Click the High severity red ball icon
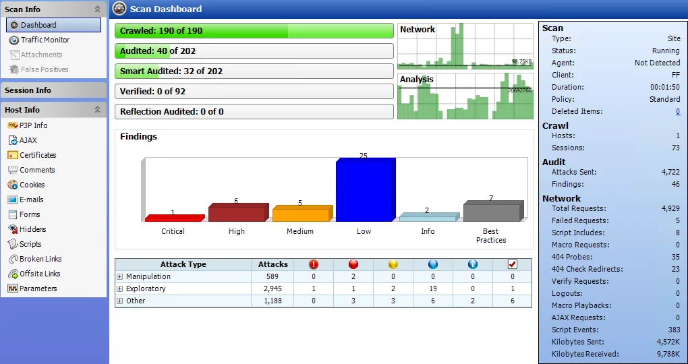This screenshot has height=364, width=688. [x=353, y=264]
